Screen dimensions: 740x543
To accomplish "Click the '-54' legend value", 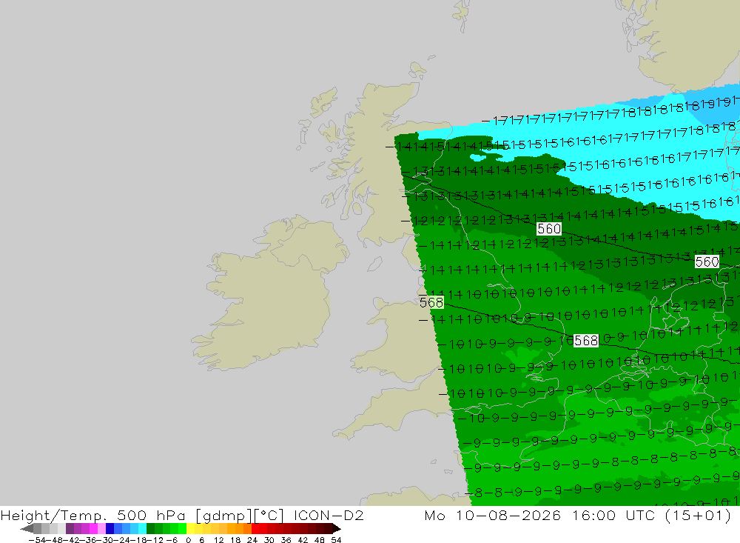I will pos(37,540).
